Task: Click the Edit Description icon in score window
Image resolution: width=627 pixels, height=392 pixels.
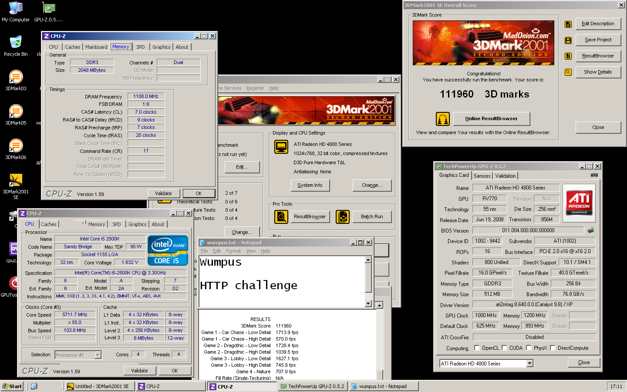Action: pos(568,24)
